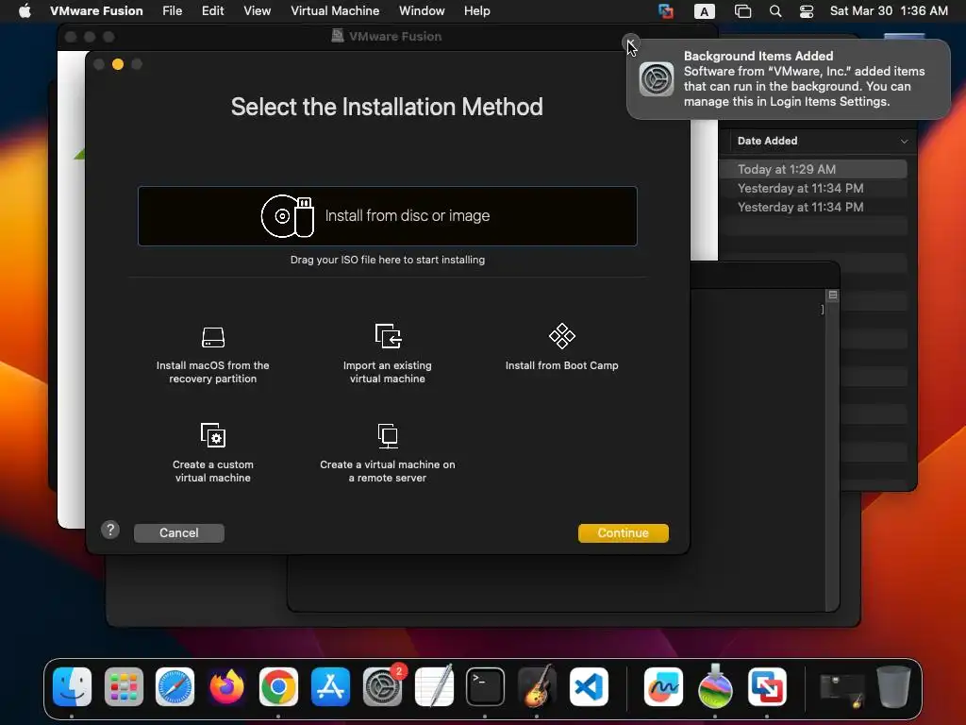
Task: Open the macOS installer app in Dock
Action: [715, 686]
